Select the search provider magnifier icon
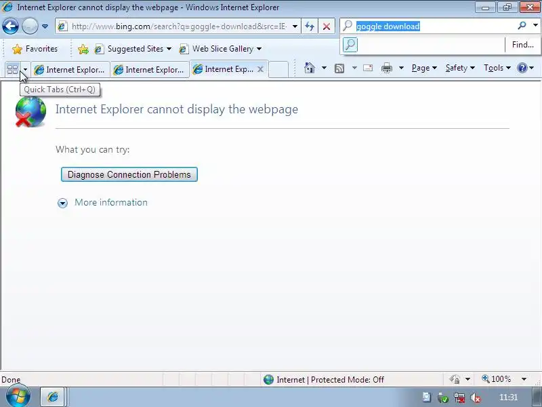Screen dimensions: 542x407 coord(350,45)
